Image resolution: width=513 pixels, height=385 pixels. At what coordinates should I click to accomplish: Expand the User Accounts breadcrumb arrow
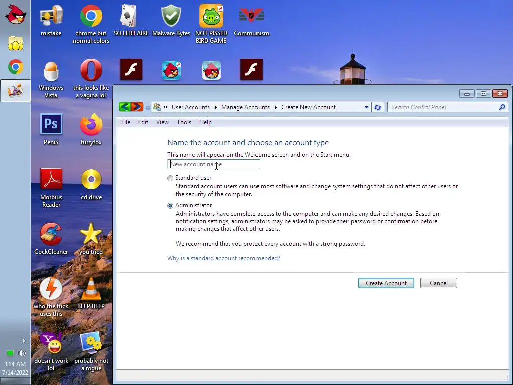(215, 107)
